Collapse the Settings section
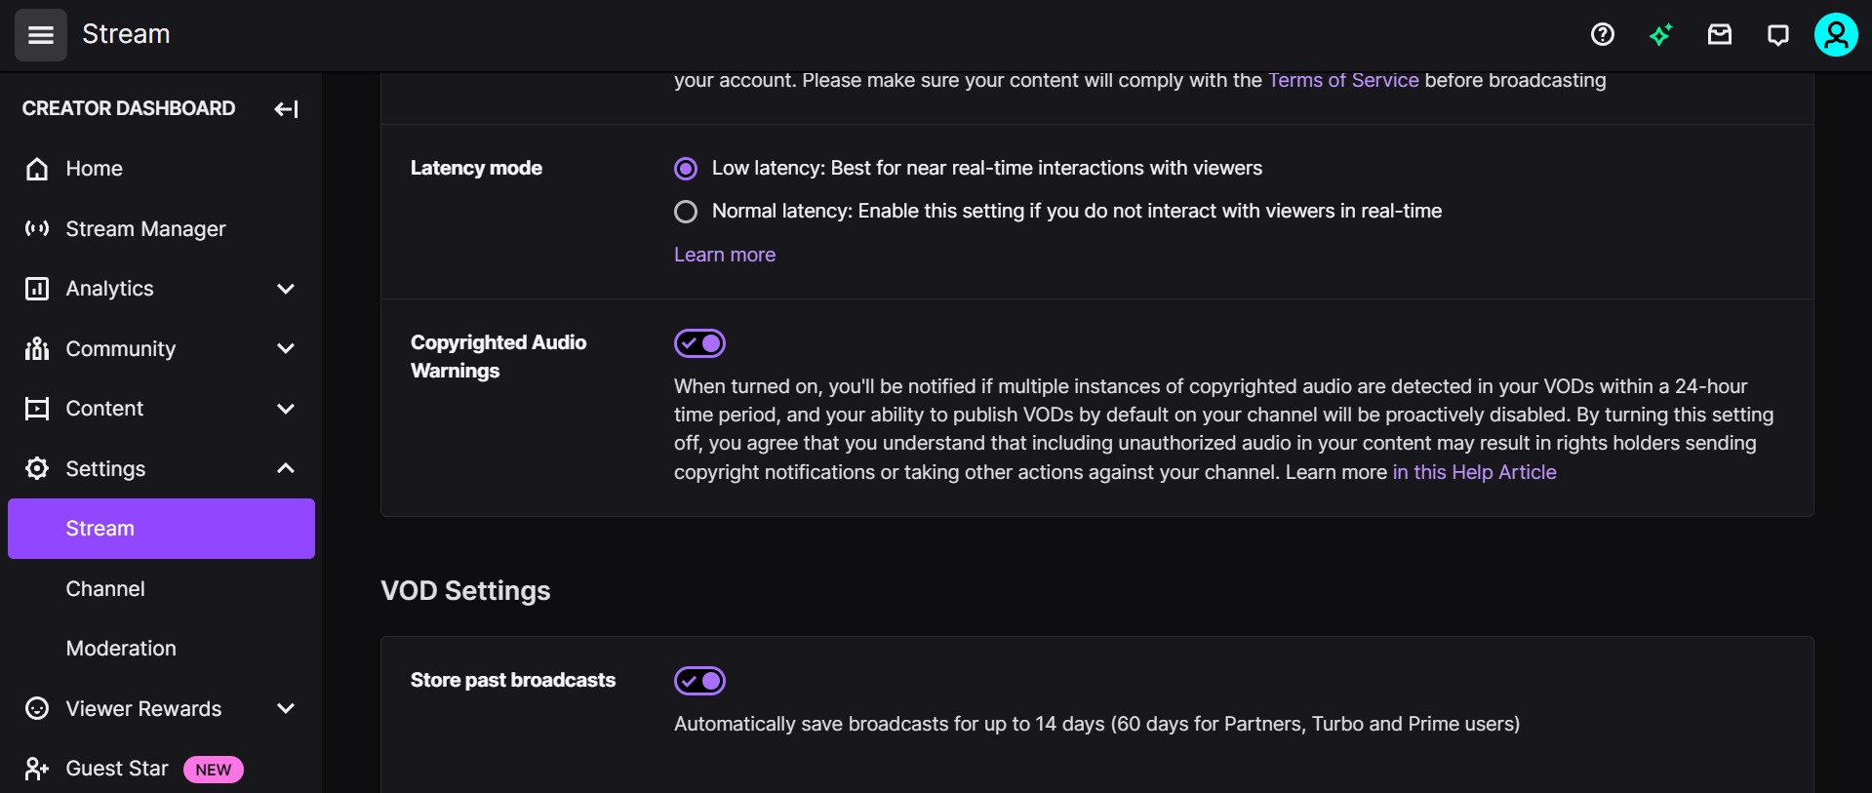1872x793 pixels. pos(285,469)
